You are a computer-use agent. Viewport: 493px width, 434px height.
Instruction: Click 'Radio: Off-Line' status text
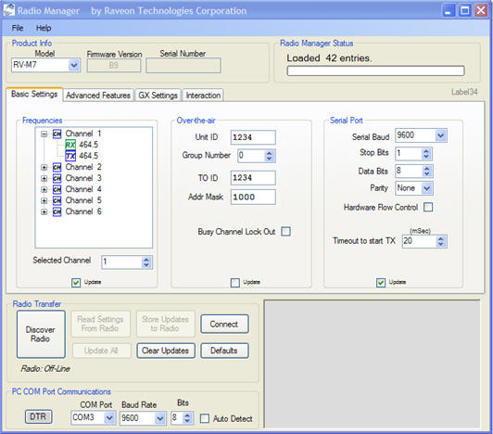pos(45,369)
